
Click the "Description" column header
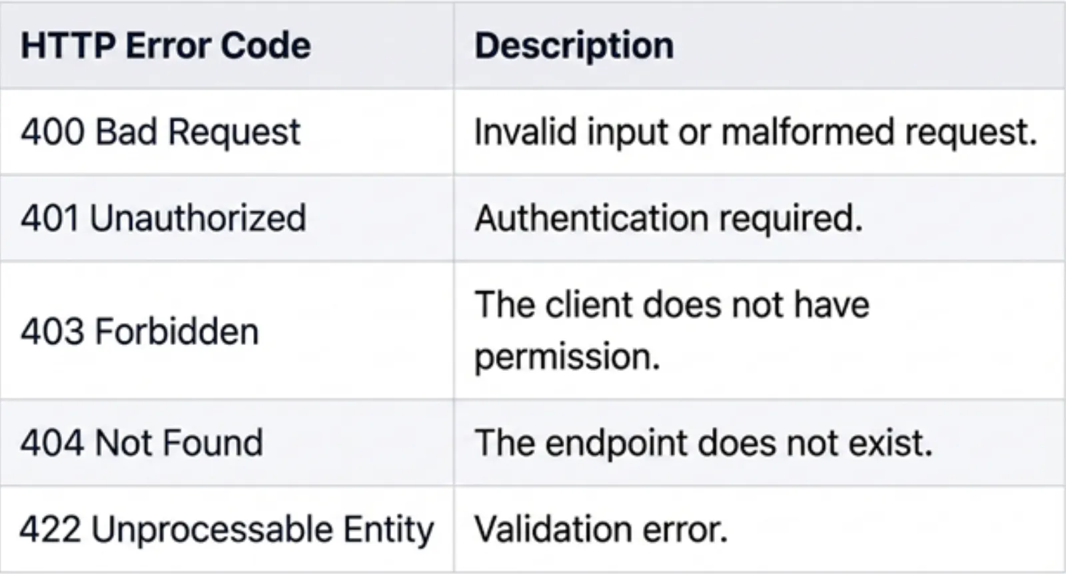click(574, 45)
